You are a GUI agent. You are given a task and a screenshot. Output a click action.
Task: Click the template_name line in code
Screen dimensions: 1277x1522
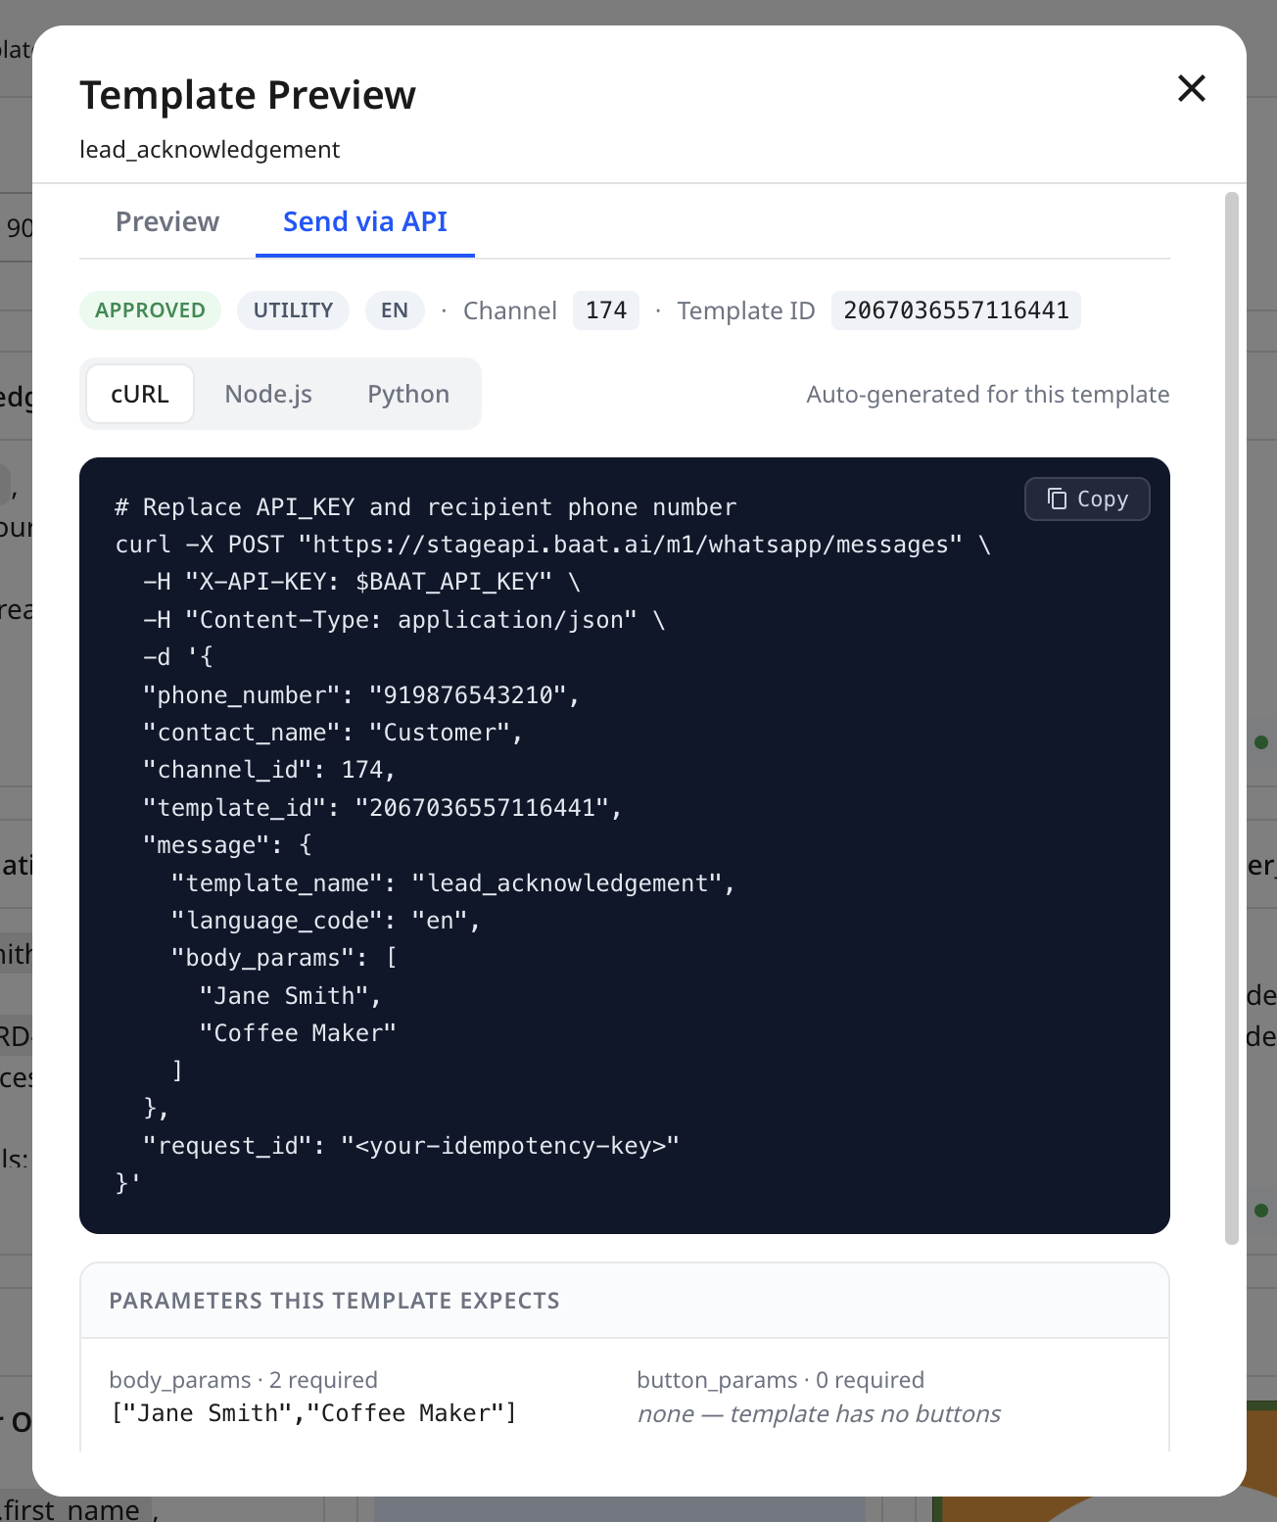(x=452, y=883)
